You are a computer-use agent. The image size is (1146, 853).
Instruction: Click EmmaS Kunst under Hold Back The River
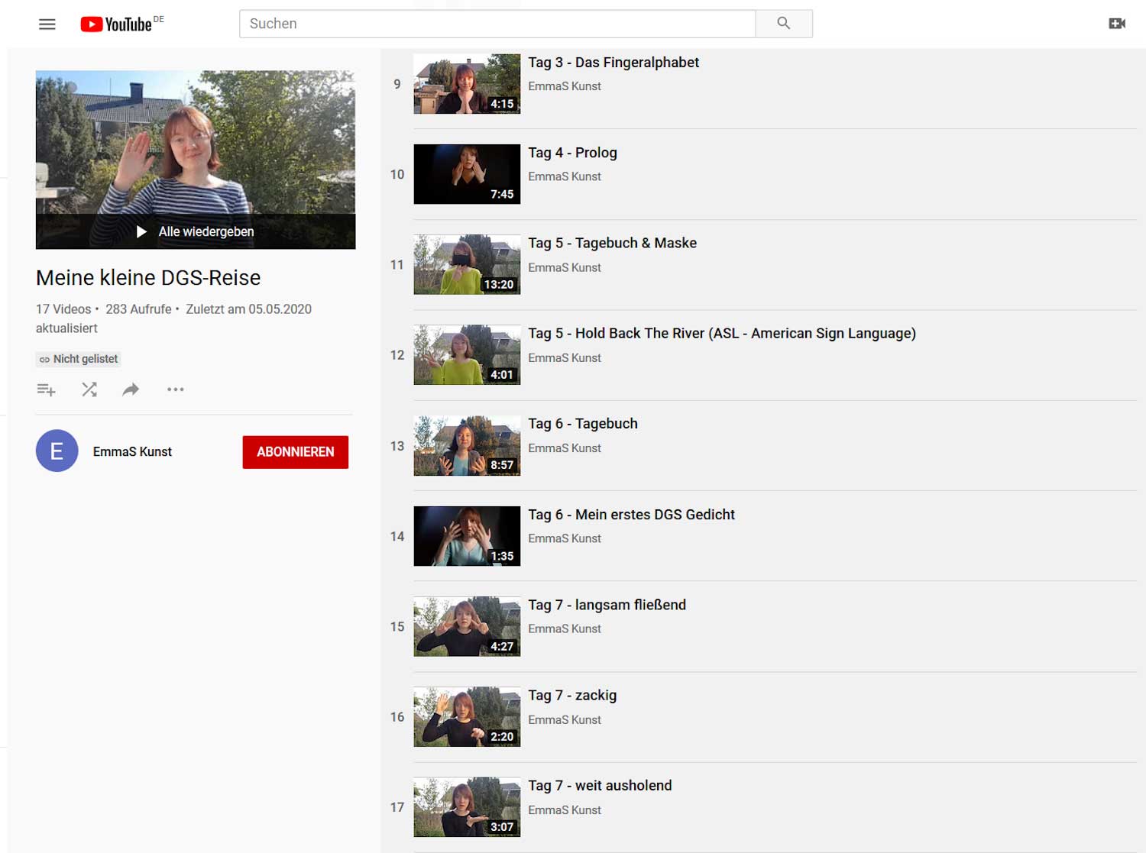[x=565, y=357]
